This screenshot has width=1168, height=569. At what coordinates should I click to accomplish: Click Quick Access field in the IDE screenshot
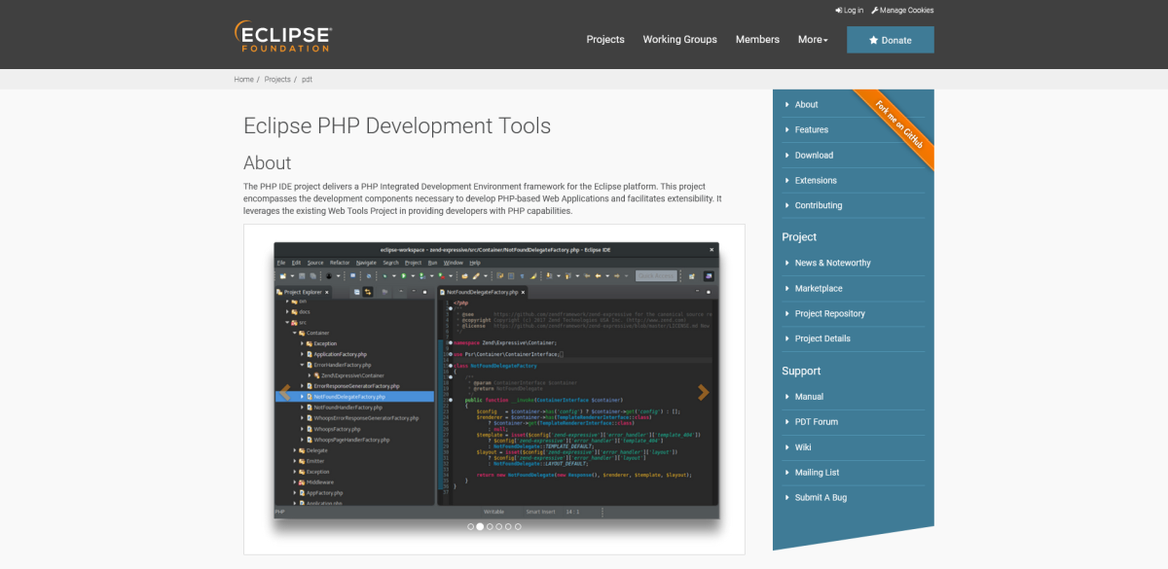point(656,276)
